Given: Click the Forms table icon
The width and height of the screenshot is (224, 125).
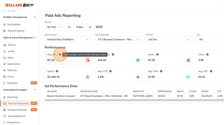Looking at the screenshot, I should pos(5,77).
